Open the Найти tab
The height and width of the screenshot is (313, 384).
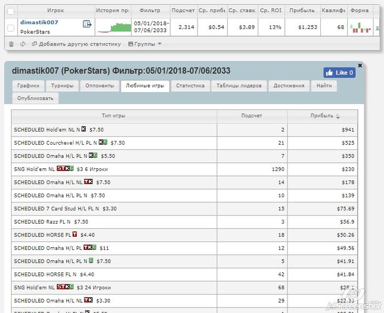click(x=324, y=86)
